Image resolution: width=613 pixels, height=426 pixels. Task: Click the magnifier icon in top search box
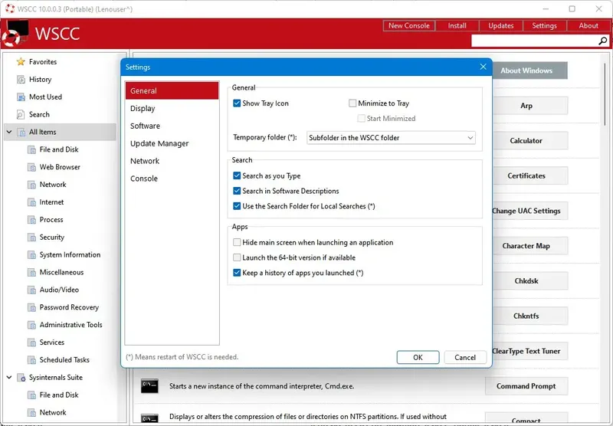603,41
